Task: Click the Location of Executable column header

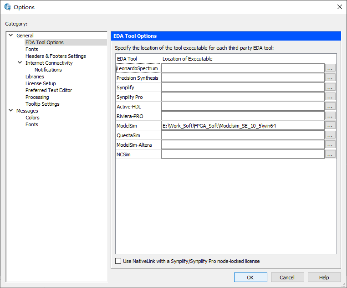Action: pyautogui.click(x=249, y=59)
